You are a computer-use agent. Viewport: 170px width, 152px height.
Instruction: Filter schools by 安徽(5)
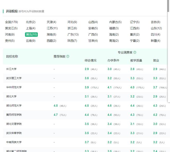(93, 28)
